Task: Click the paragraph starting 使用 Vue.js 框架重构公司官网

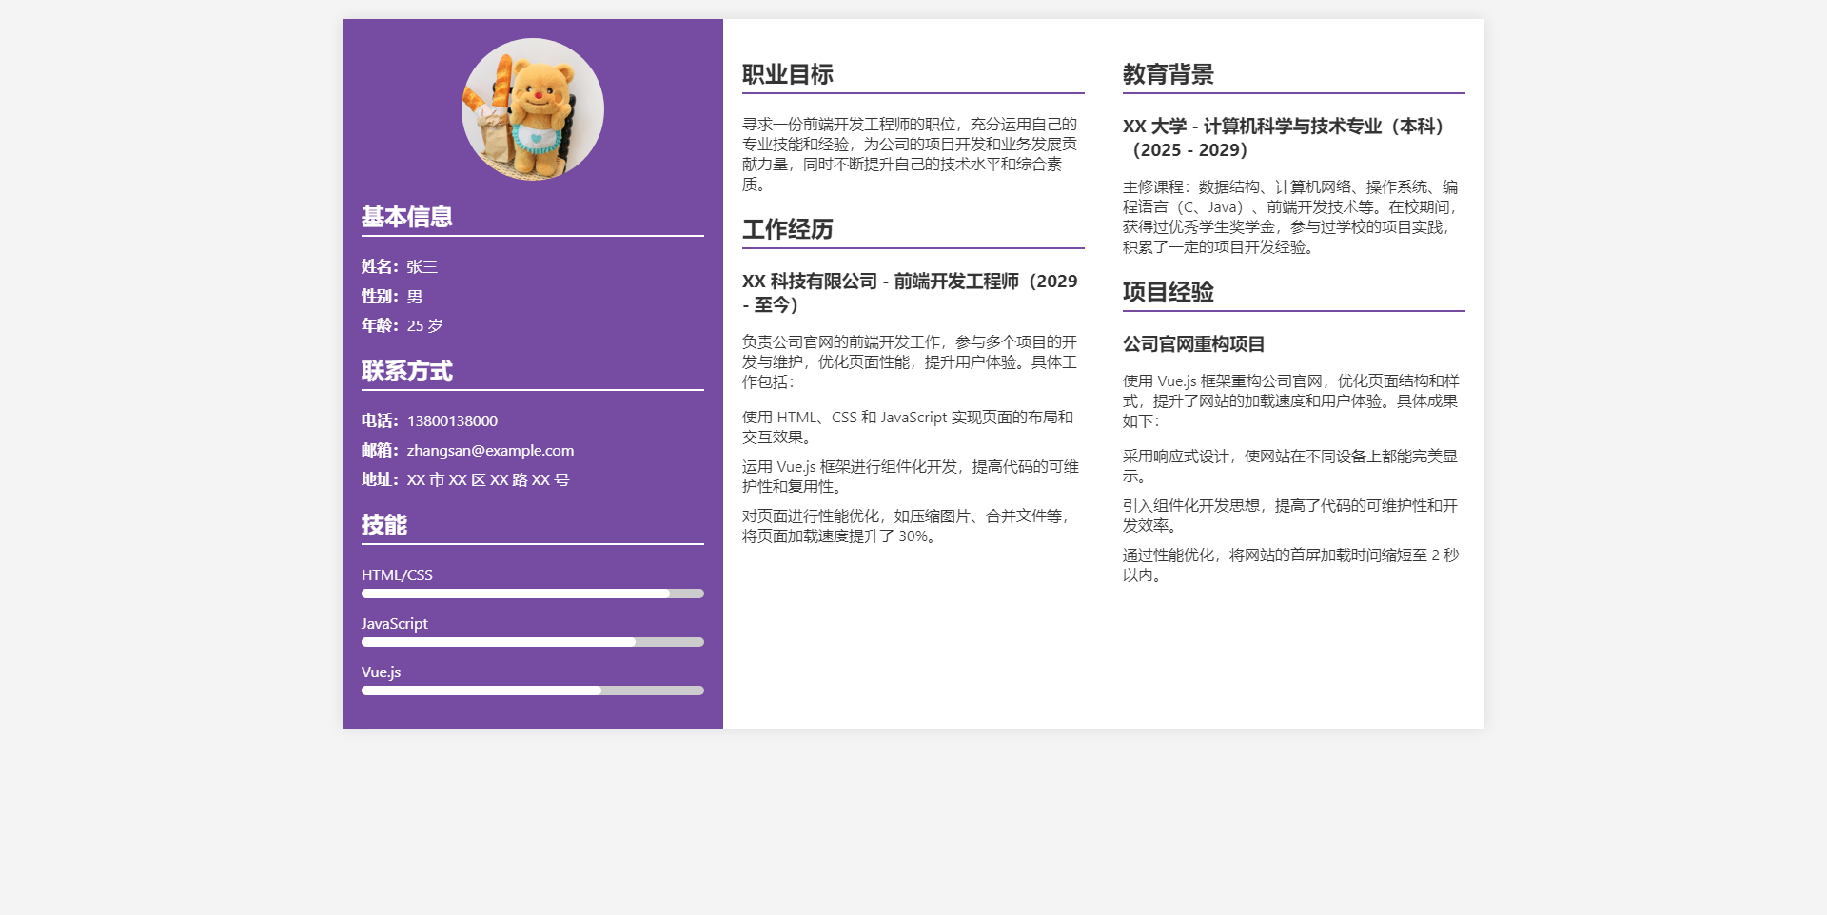Action: pyautogui.click(x=1292, y=401)
